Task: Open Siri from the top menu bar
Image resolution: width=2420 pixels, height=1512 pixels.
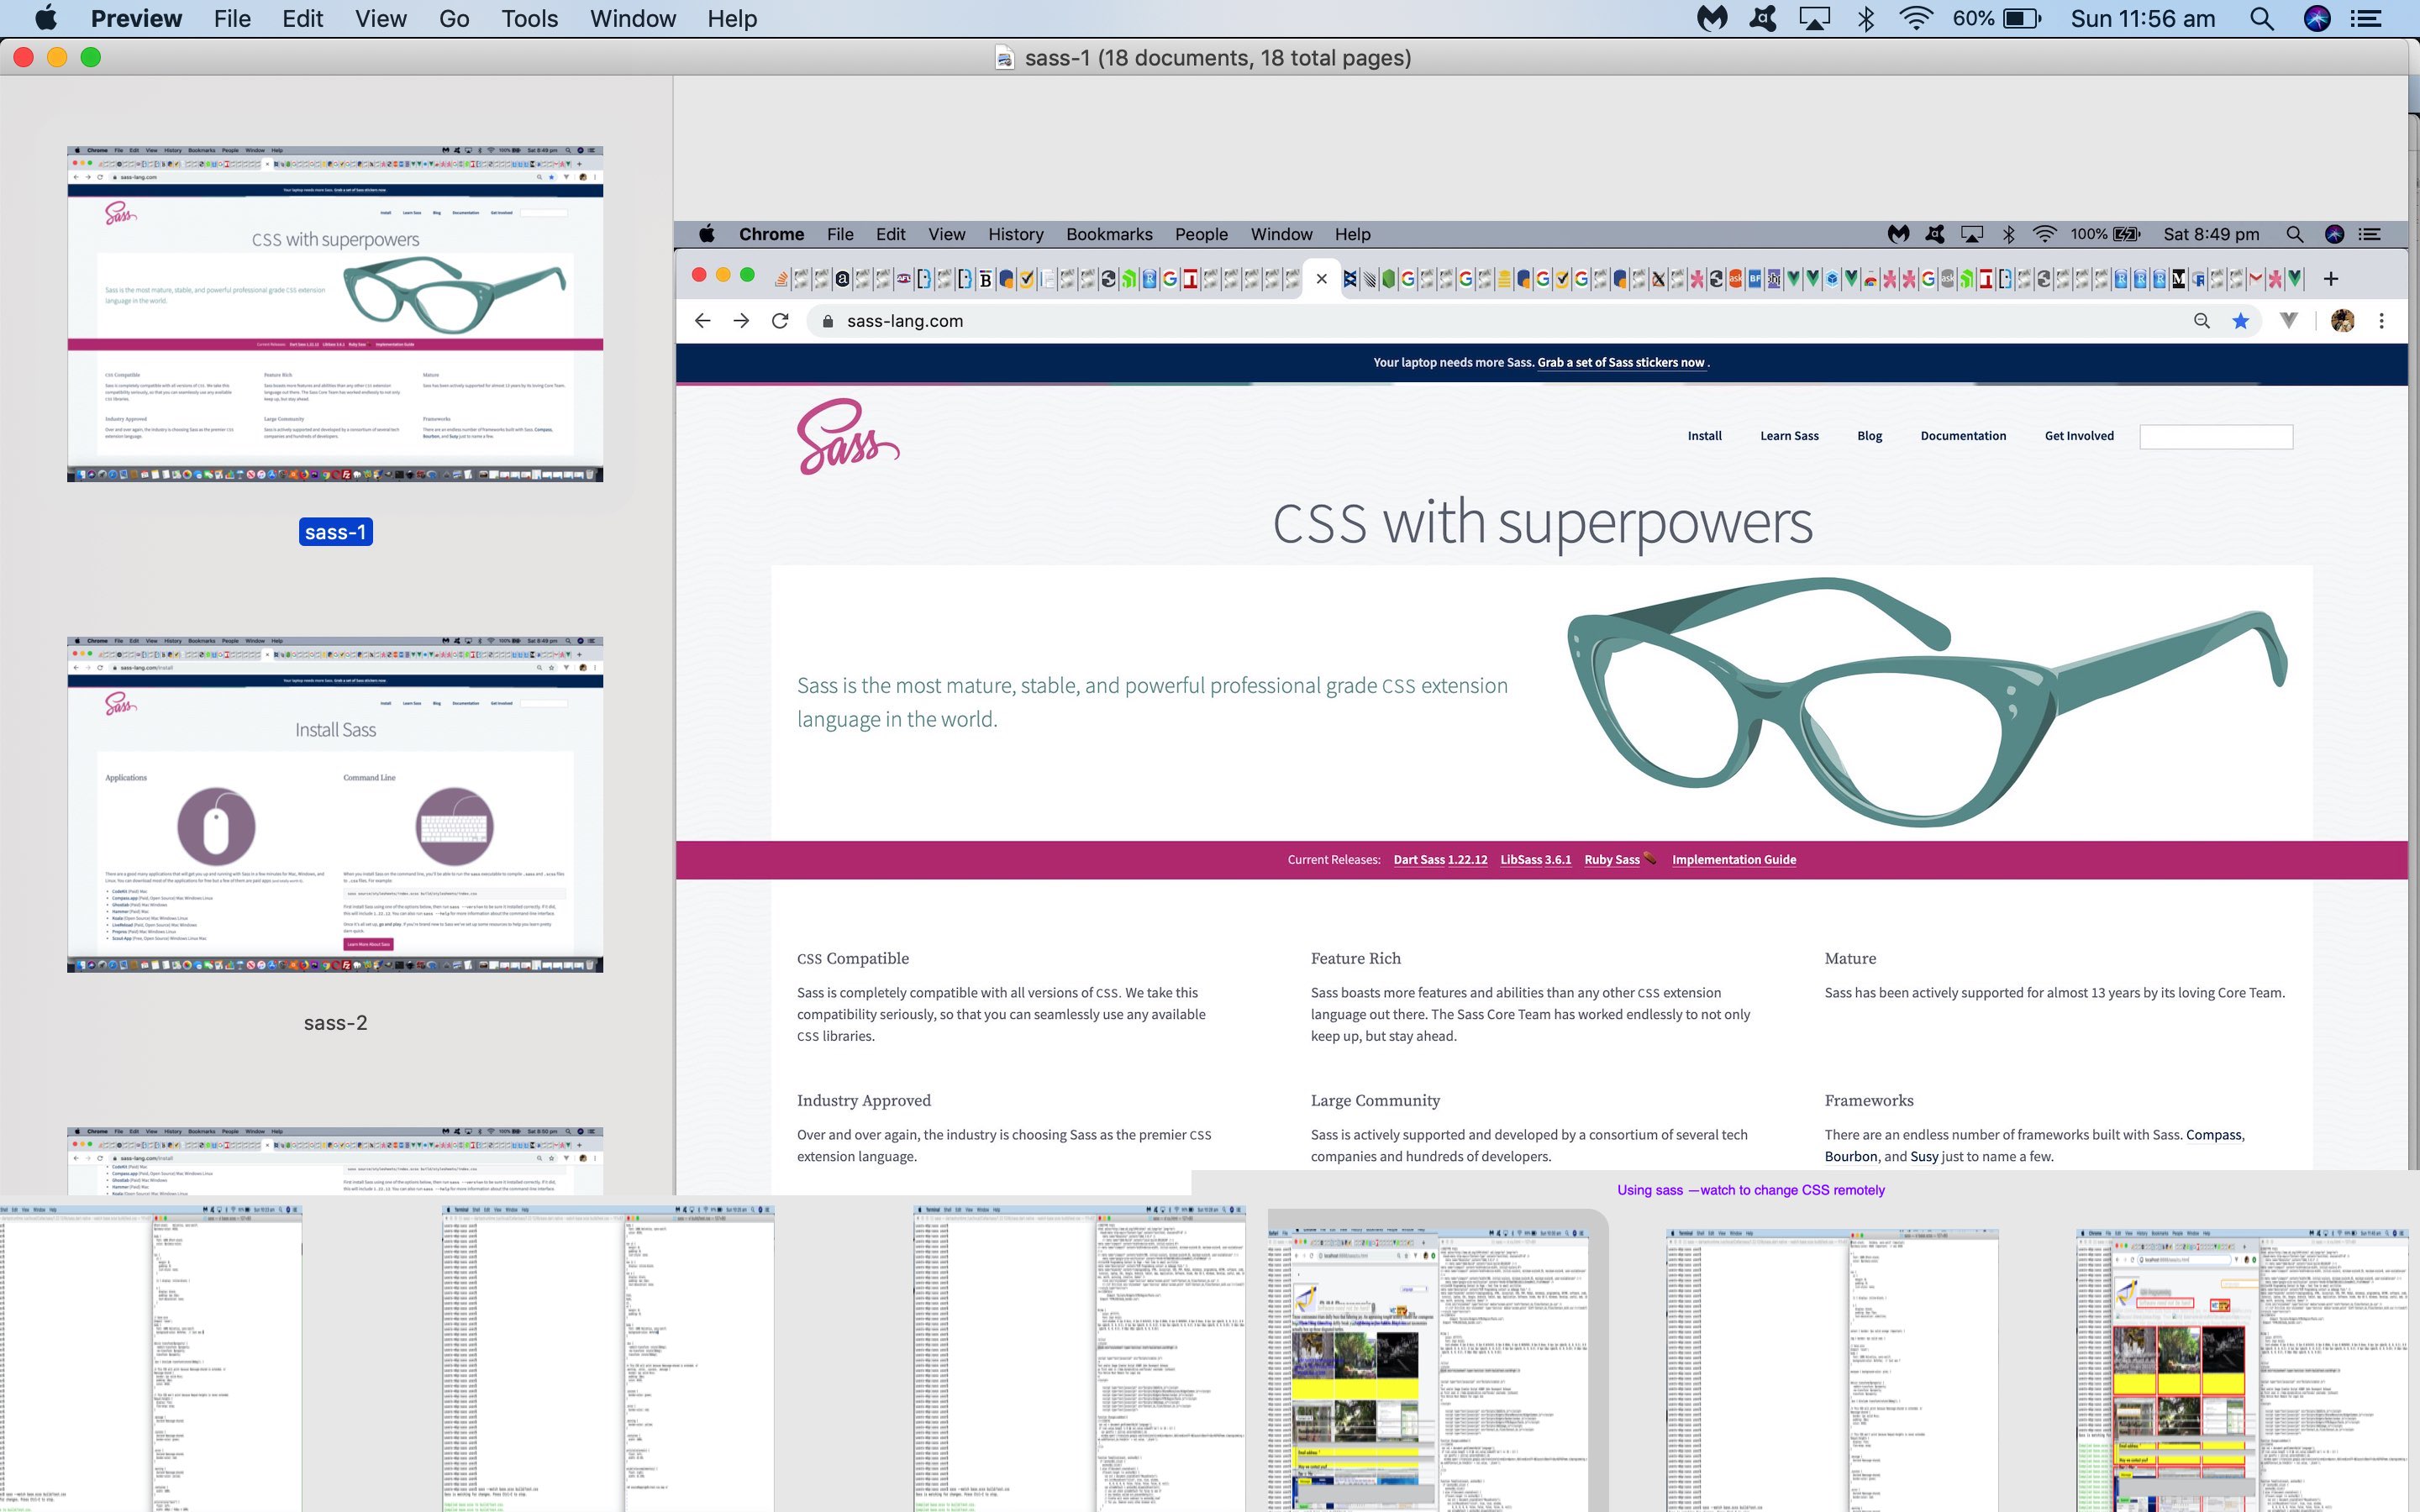Action: (2317, 18)
